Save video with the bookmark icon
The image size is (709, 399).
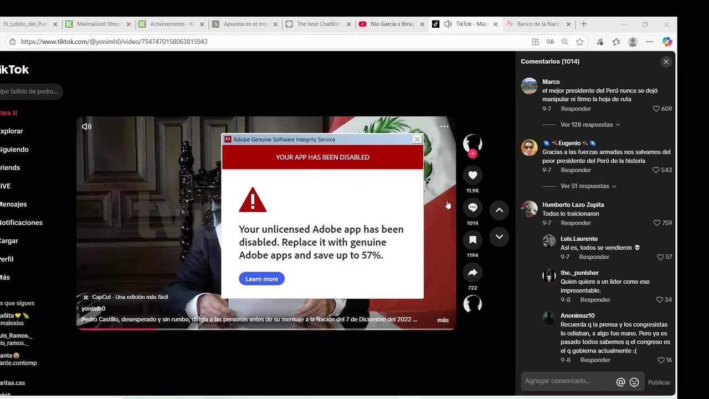[x=472, y=240]
